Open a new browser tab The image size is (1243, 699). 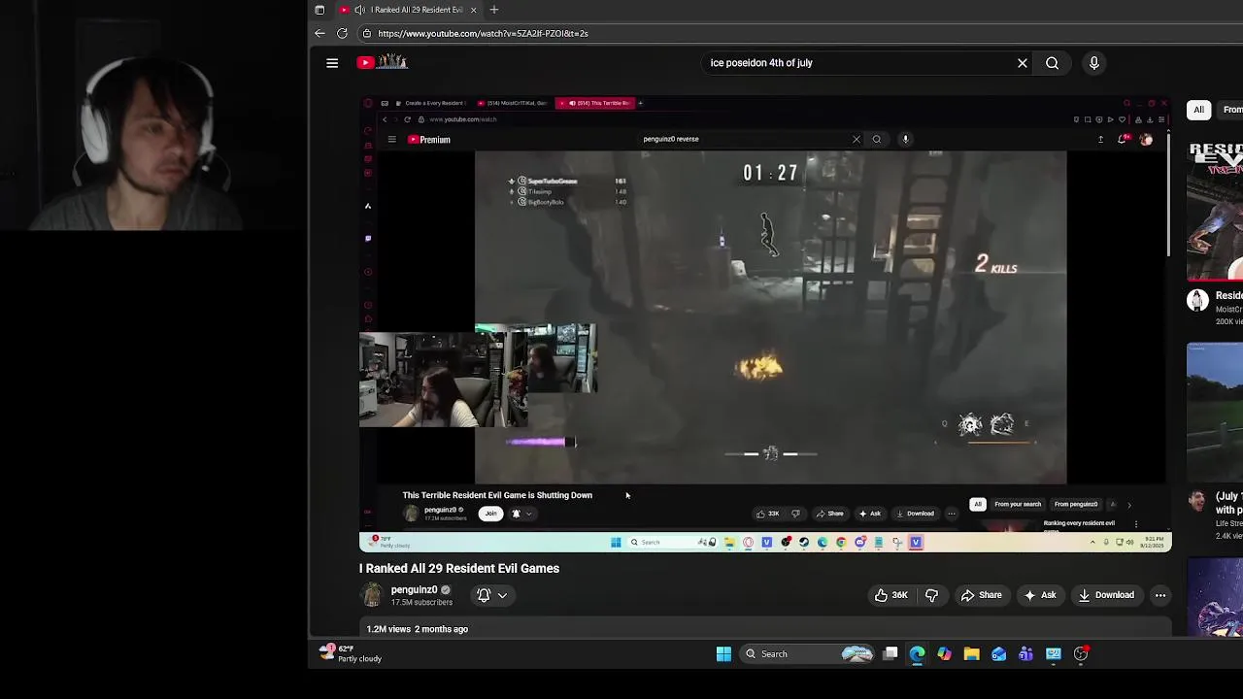(x=493, y=10)
